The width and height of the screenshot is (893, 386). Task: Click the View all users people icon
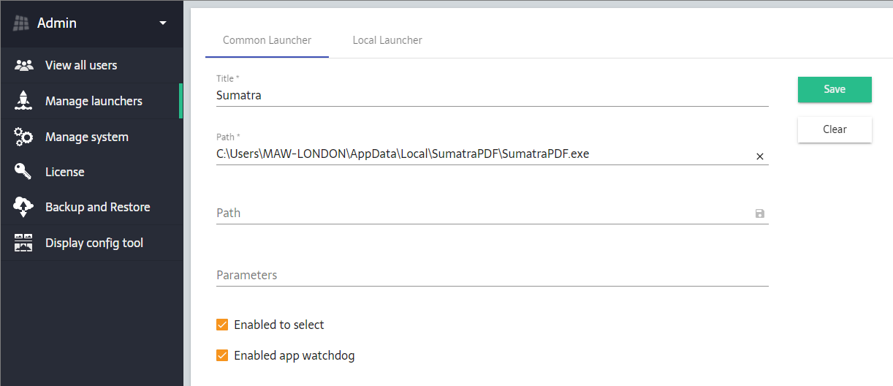tap(23, 65)
